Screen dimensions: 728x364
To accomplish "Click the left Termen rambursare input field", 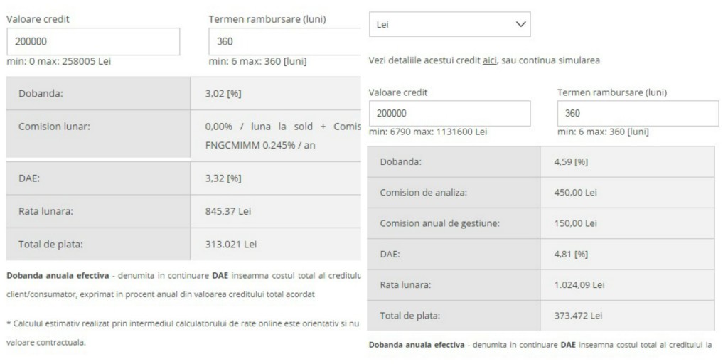I will [284, 42].
